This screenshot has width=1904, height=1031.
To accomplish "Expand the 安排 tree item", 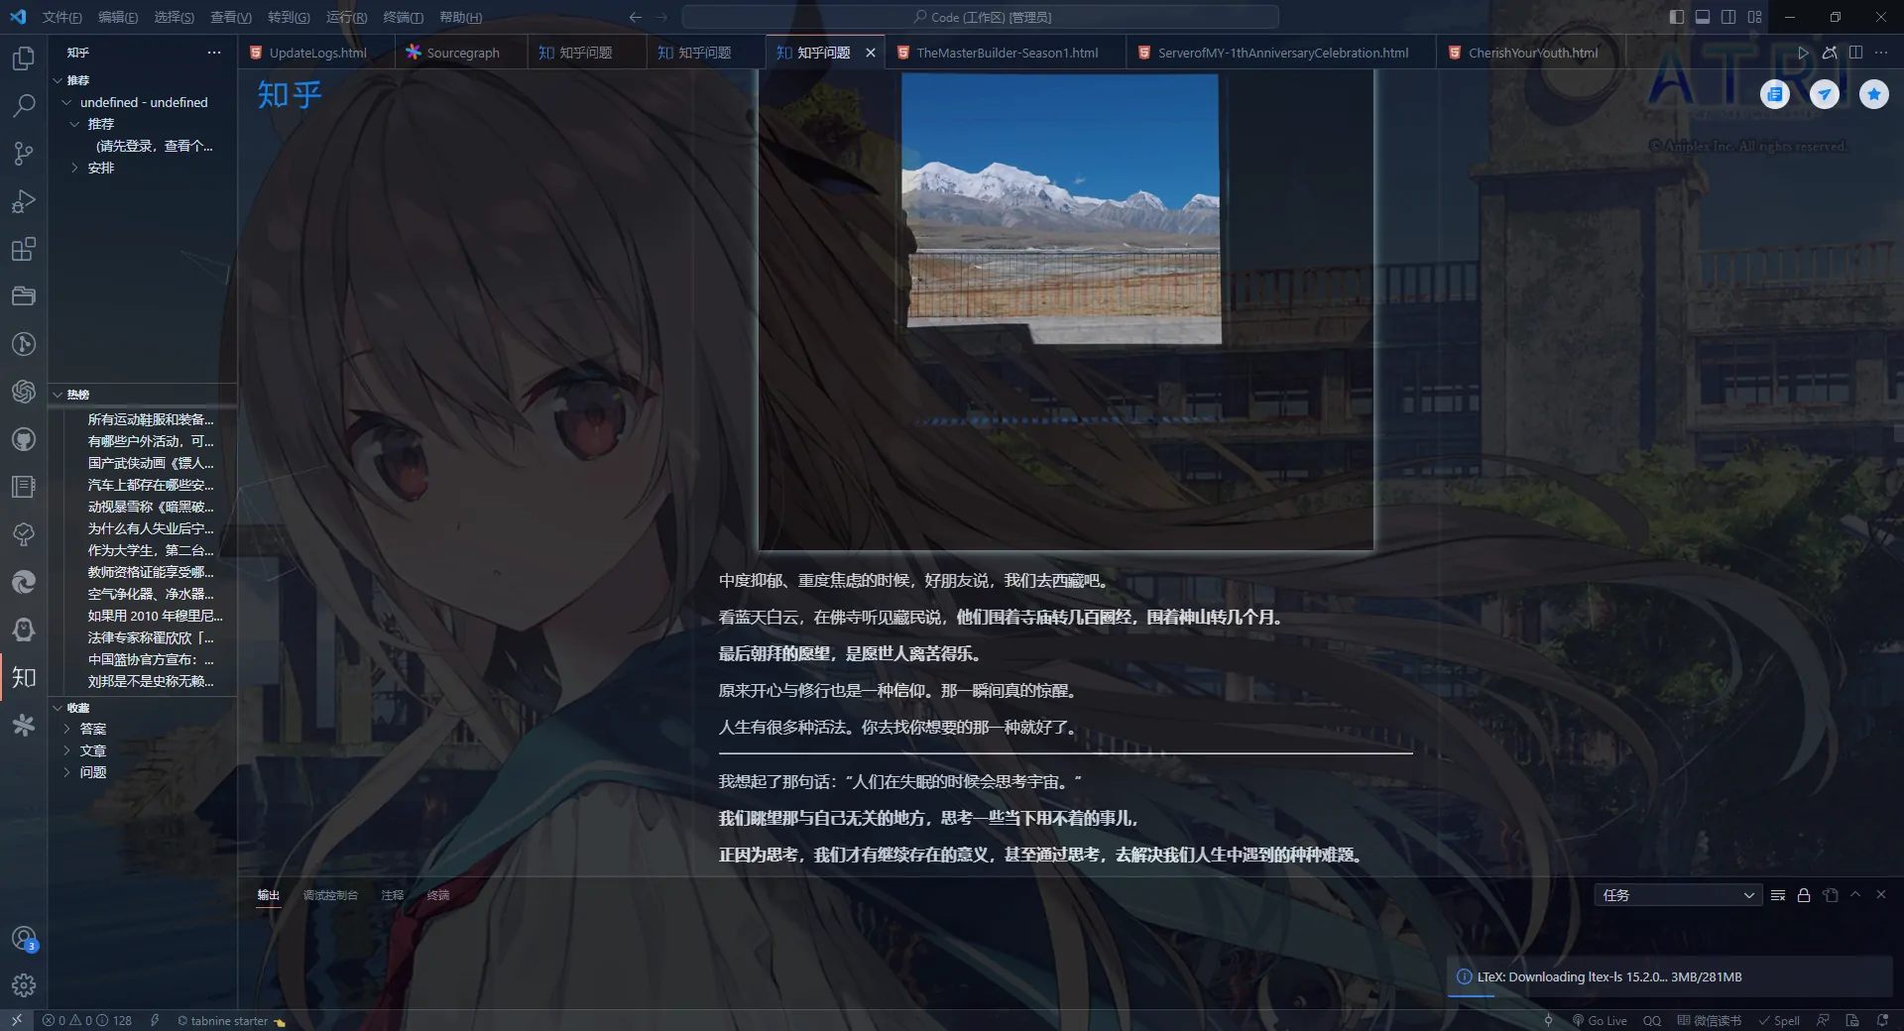I will (74, 168).
